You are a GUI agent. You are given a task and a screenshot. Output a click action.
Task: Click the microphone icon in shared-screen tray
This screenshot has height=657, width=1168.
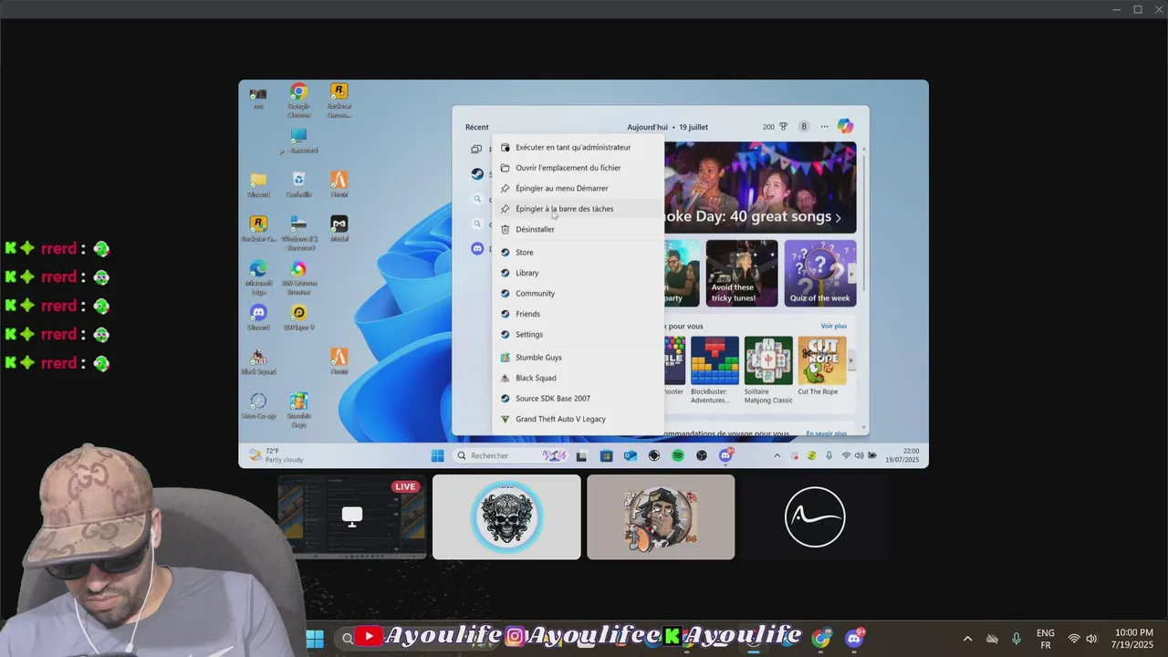point(829,455)
